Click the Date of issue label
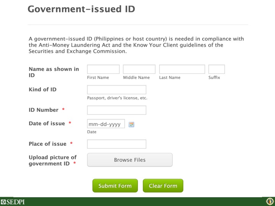 tap(47, 124)
